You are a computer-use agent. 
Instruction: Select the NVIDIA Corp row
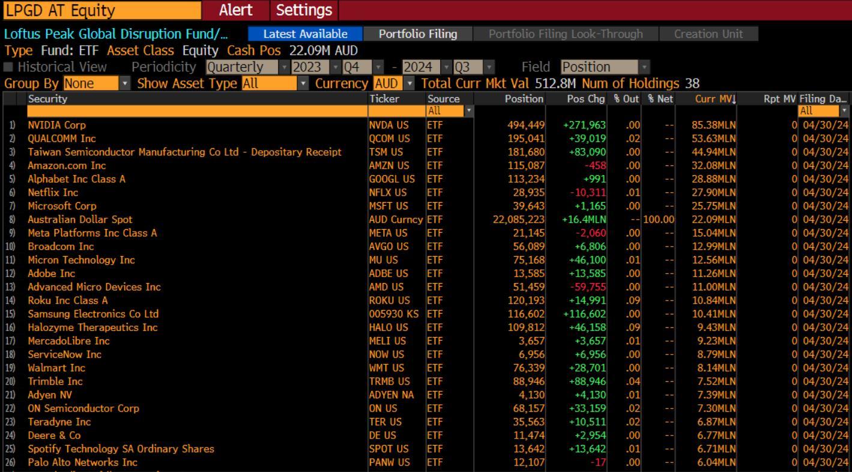coord(426,125)
